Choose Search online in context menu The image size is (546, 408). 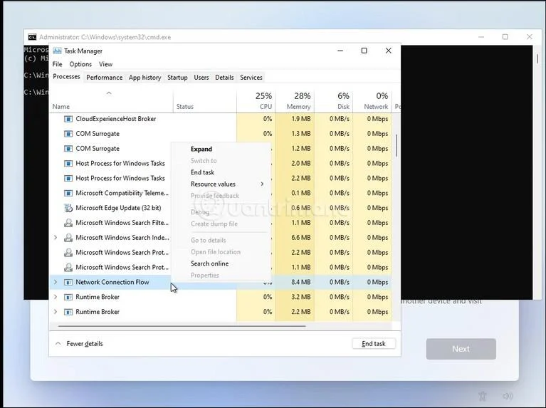209,263
